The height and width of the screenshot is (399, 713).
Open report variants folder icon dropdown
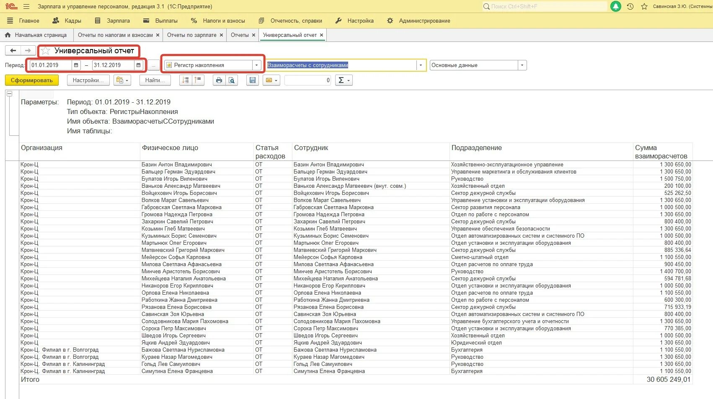click(x=122, y=80)
